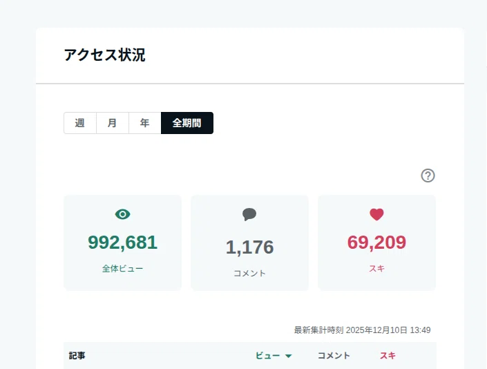This screenshot has height=369, width=487.
Task: Select the 全期間 period tab
Action: 187,123
